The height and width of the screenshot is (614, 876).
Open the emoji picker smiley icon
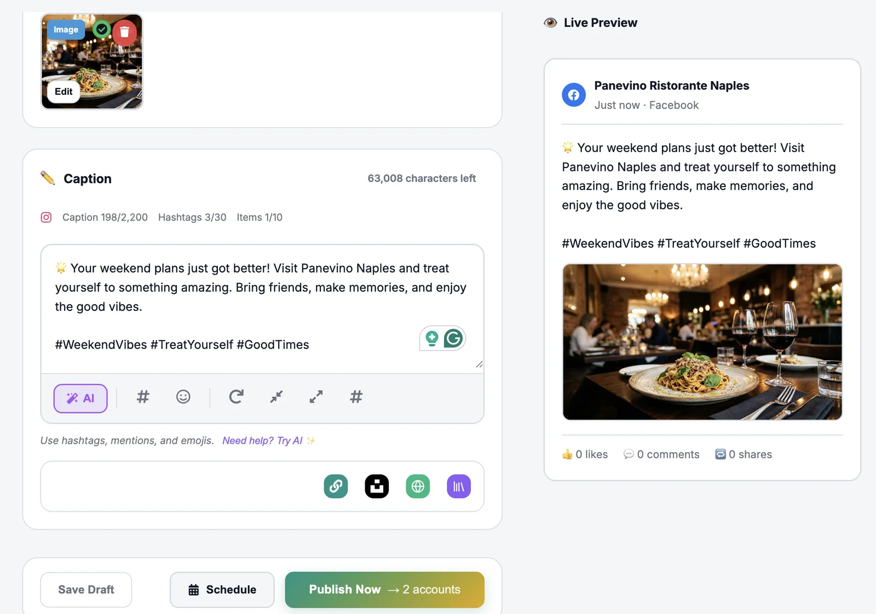pyautogui.click(x=183, y=397)
